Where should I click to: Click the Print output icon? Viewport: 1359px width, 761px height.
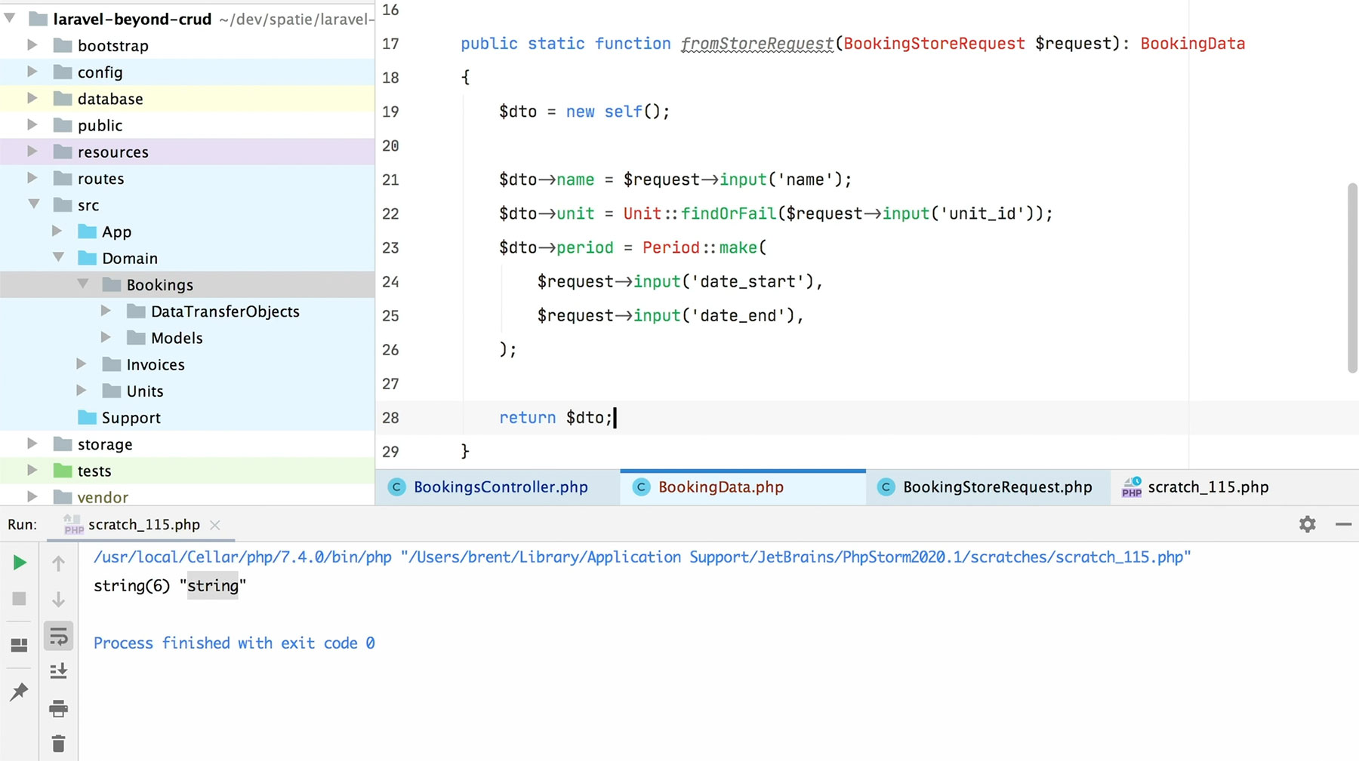[58, 708]
